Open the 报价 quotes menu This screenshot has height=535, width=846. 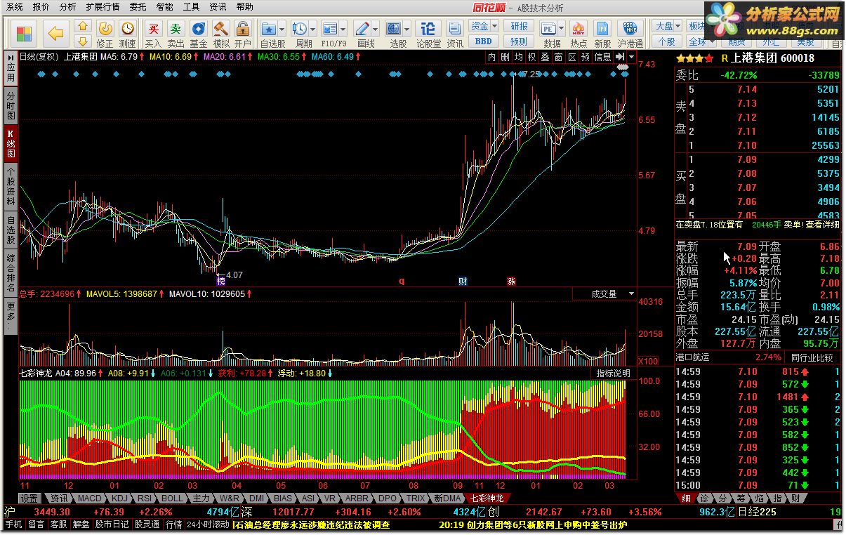pos(41,7)
